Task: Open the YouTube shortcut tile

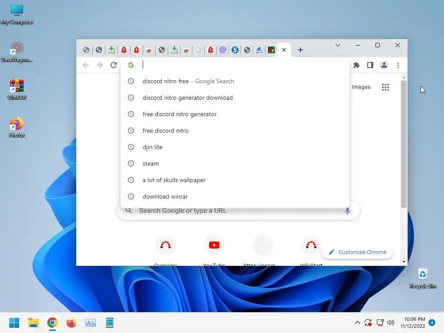Action: (214, 250)
